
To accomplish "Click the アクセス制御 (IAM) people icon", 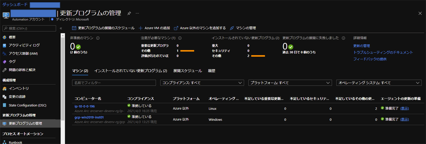I will (x=5, y=53).
